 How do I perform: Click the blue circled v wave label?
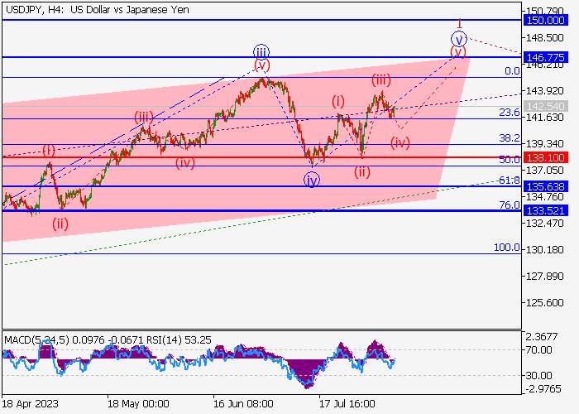point(459,38)
